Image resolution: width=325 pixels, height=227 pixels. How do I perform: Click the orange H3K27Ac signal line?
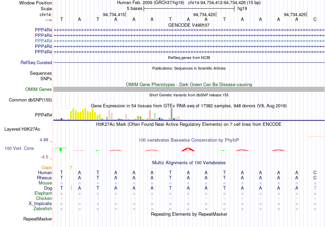pyautogui.click(x=315, y=137)
